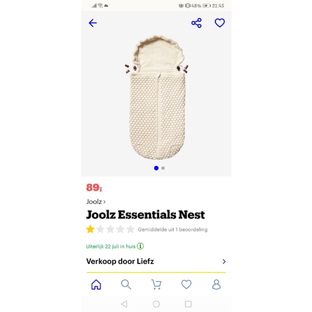This screenshot has height=312, width=312.
Task: Open Android recent apps square button
Action: coord(188,304)
